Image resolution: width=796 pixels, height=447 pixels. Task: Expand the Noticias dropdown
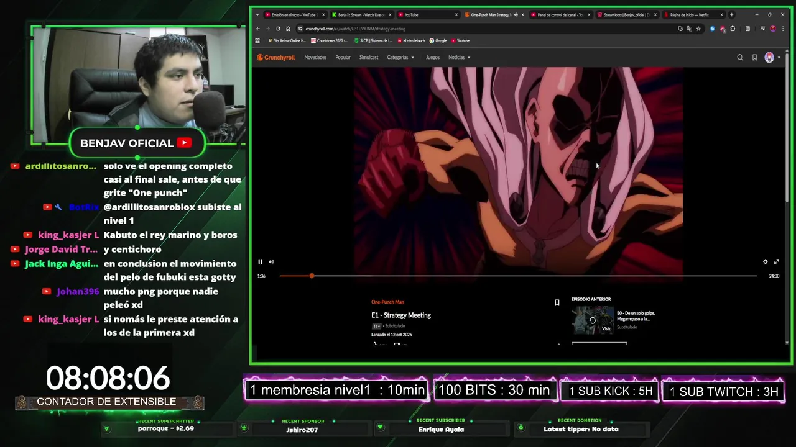point(460,57)
